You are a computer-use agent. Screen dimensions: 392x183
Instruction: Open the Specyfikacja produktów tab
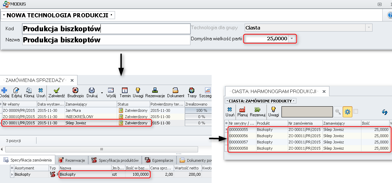click(115, 160)
